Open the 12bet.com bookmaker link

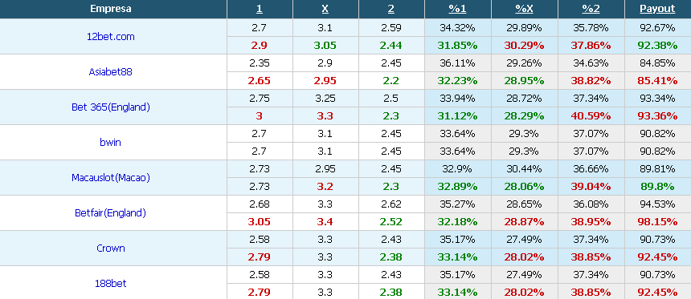[x=111, y=37]
